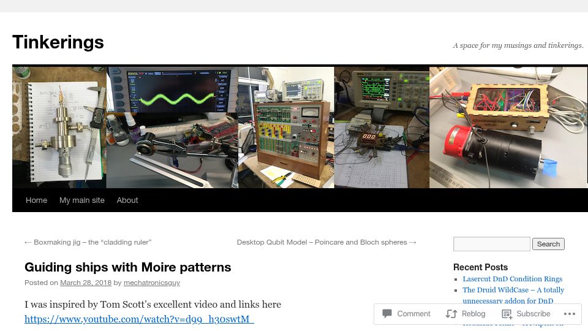588x331 pixels.
Task: Click the Guiding ships with Moire patterns heading
Action: 128,267
